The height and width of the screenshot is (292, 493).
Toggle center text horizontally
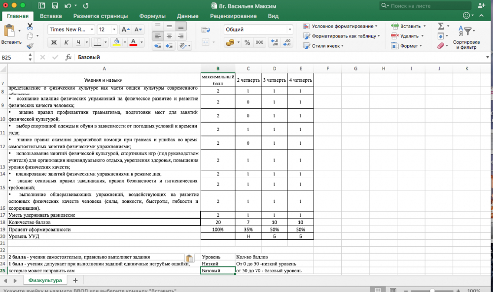click(169, 36)
